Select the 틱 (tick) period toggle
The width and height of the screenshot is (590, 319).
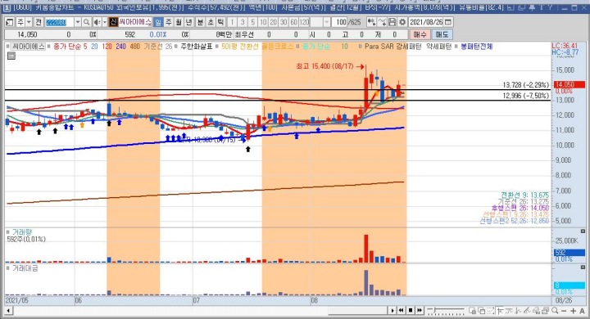pyautogui.click(x=220, y=22)
